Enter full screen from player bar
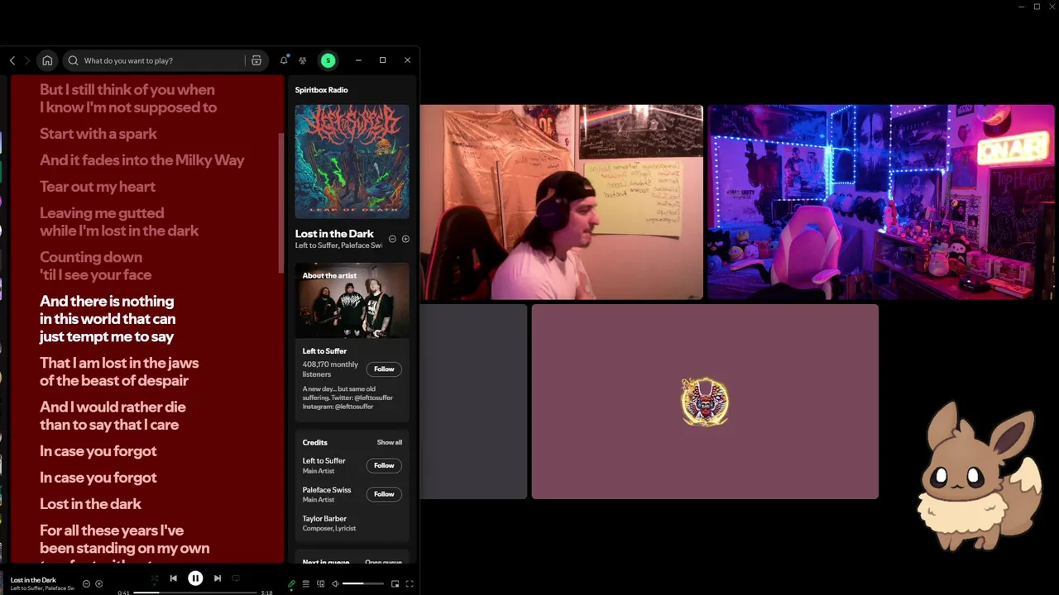 tap(410, 584)
